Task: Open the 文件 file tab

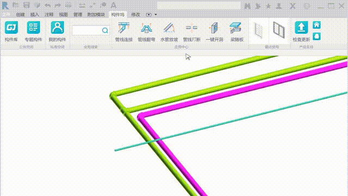Action: point(6,15)
